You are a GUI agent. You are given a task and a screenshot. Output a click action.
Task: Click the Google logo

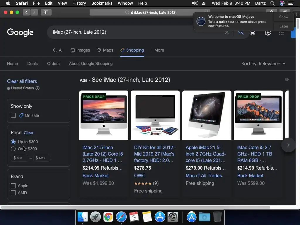pyautogui.click(x=20, y=33)
